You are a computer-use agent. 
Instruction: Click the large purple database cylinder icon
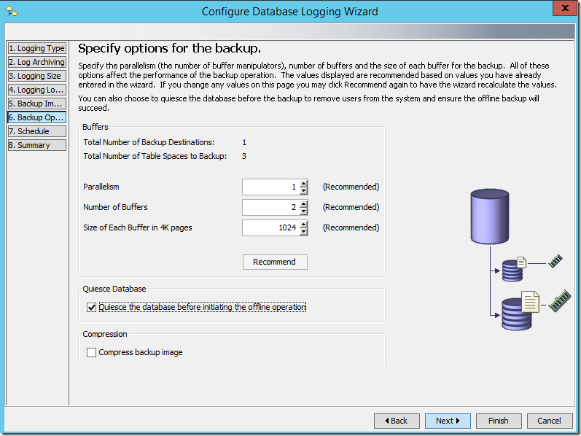(489, 217)
